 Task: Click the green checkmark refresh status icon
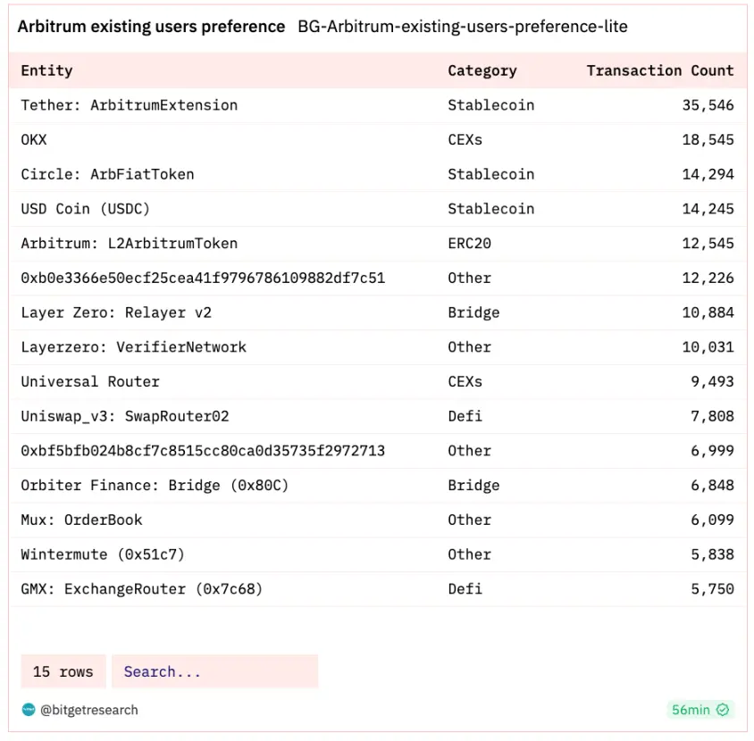coord(724,710)
